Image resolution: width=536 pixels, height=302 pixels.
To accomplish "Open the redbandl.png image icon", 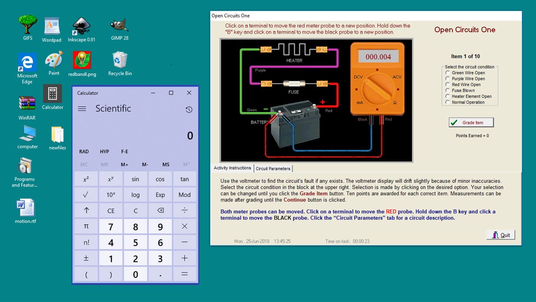I will [82, 59].
